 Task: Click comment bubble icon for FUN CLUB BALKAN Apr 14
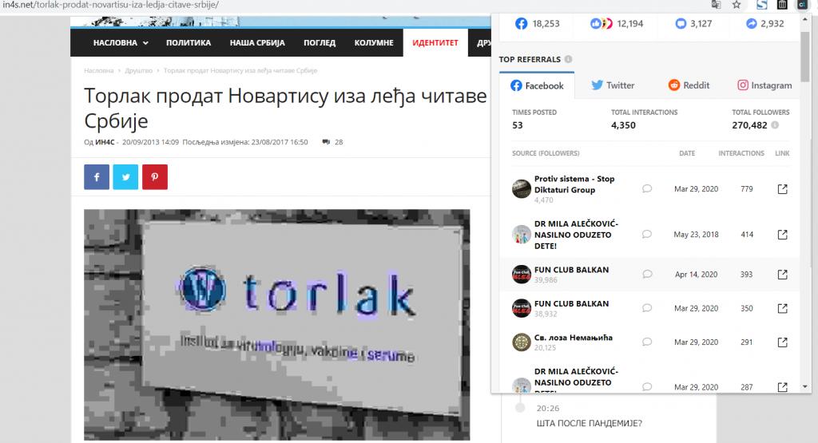(647, 274)
